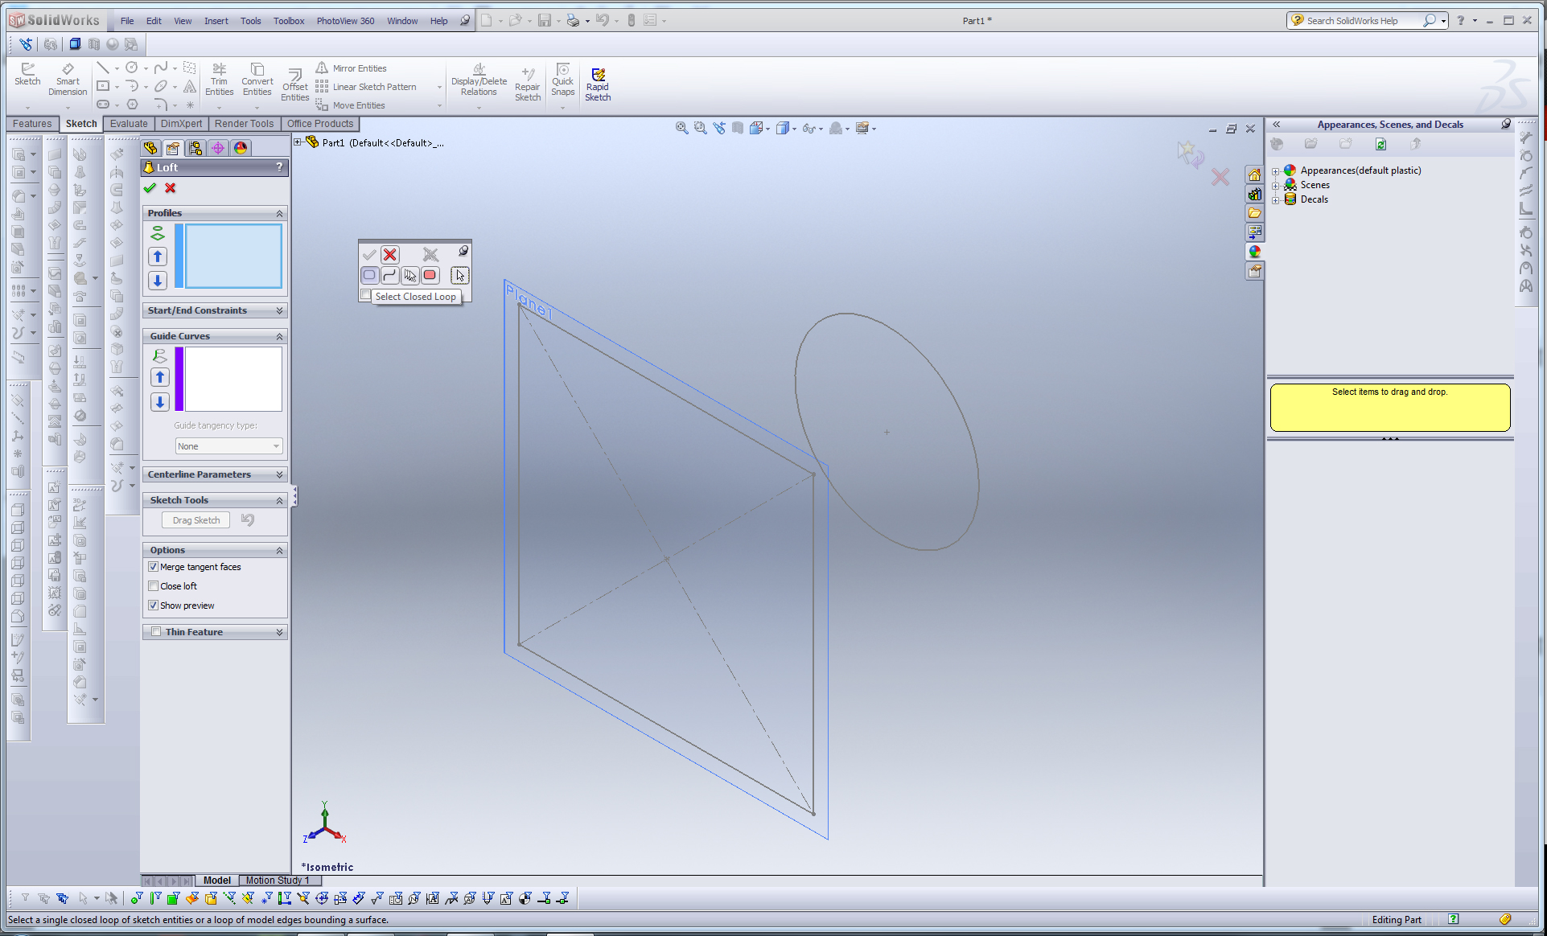Click the Rapid Sketch tool
The width and height of the screenshot is (1547, 936).
tap(598, 84)
